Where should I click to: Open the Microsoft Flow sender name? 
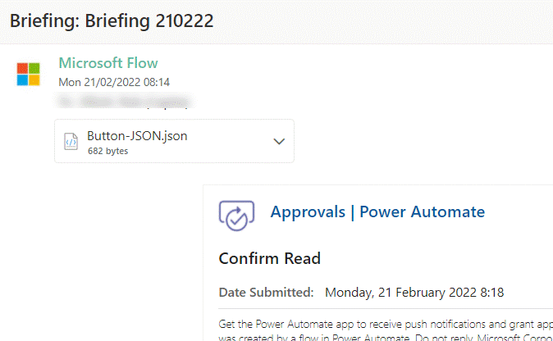pos(108,63)
